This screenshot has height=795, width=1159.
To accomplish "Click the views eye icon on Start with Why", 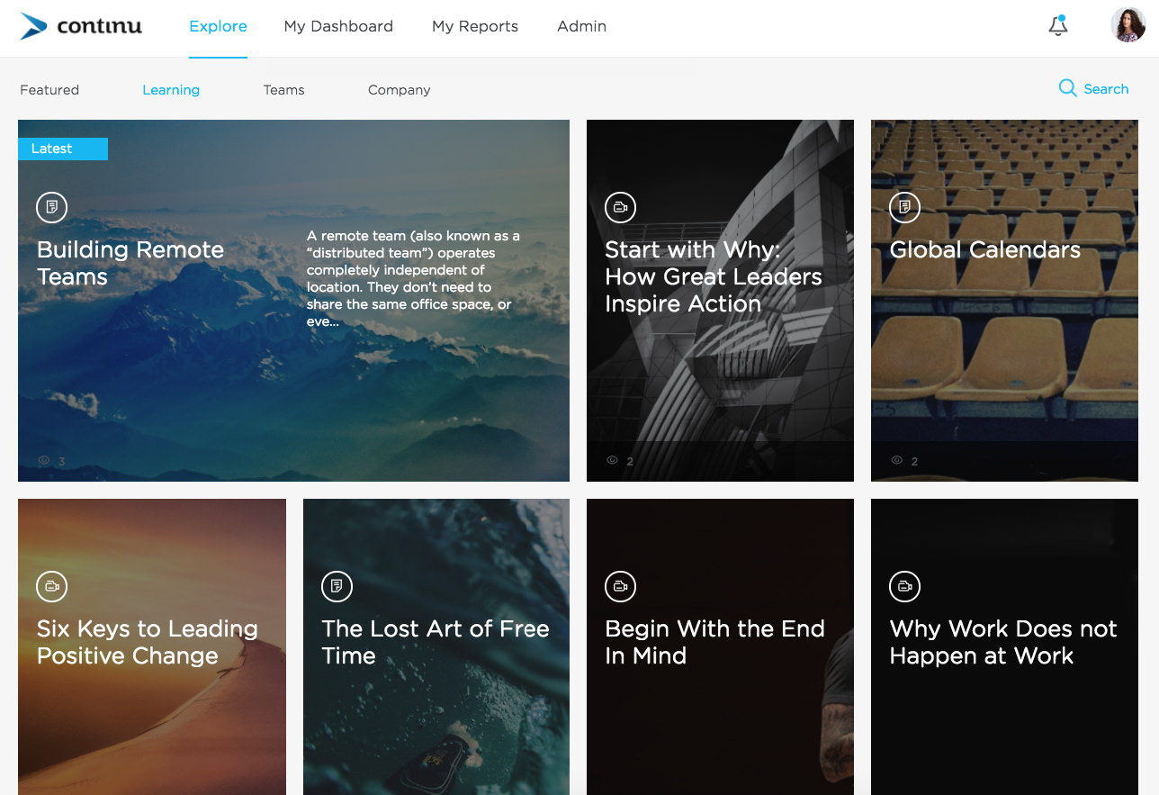I will 612,460.
